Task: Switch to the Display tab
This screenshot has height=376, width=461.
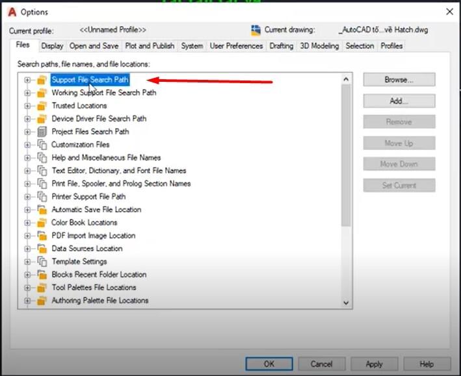Action: click(x=52, y=46)
